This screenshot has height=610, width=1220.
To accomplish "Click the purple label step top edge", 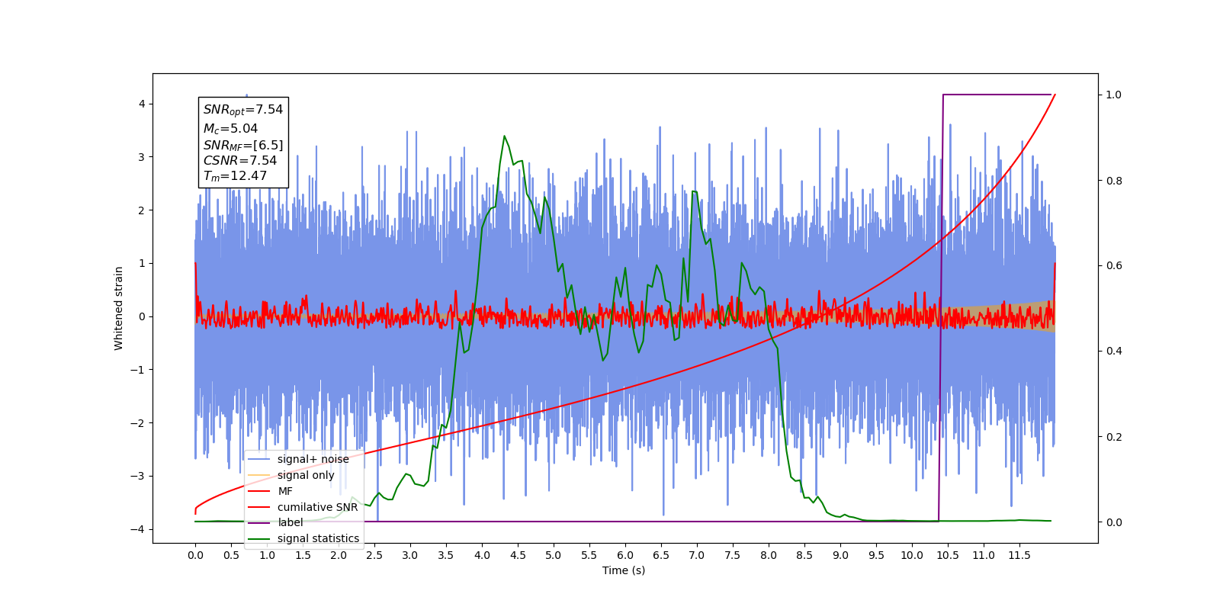I will 997,95.
